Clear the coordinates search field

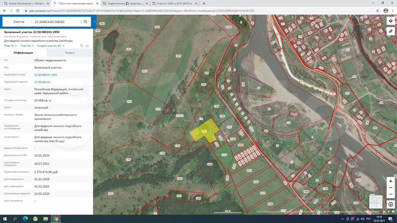(81, 22)
